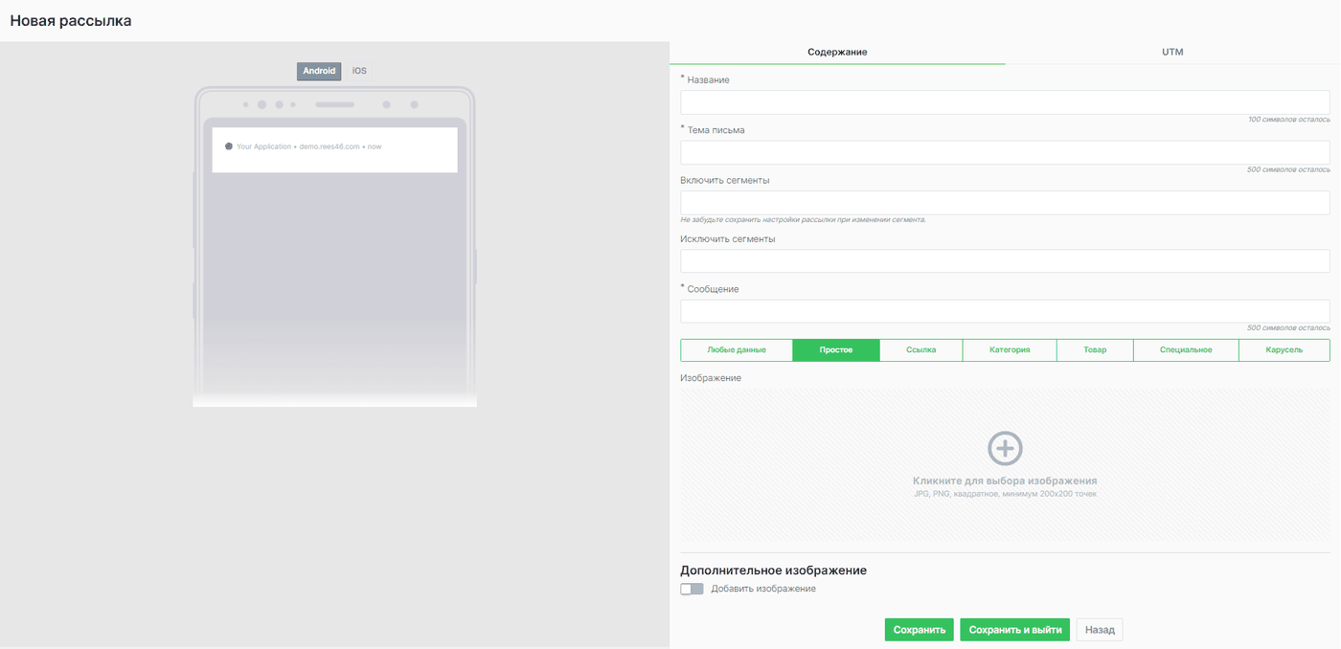
Task: Select the Ссылка message type
Action: (x=921, y=350)
